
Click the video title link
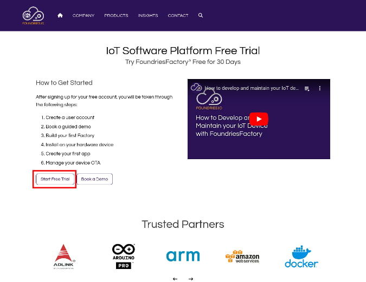(x=252, y=88)
